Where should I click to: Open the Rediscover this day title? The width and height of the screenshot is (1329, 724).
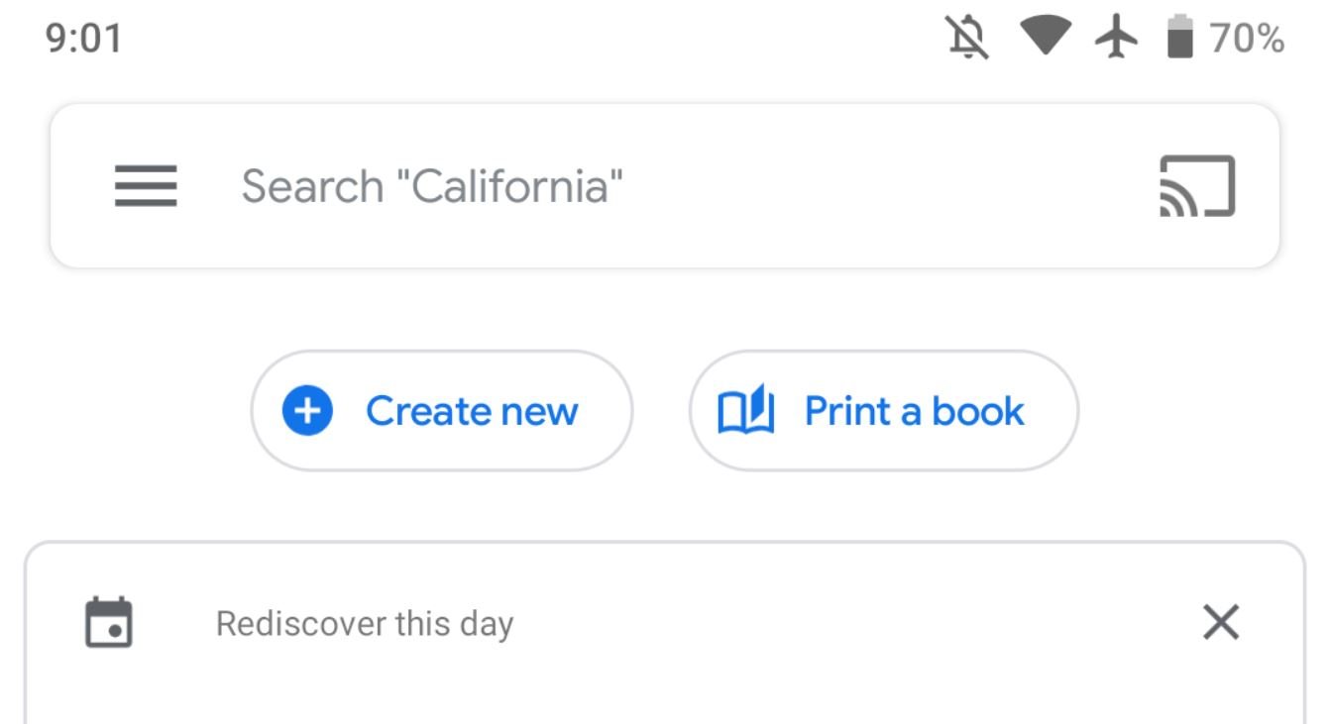coord(365,624)
